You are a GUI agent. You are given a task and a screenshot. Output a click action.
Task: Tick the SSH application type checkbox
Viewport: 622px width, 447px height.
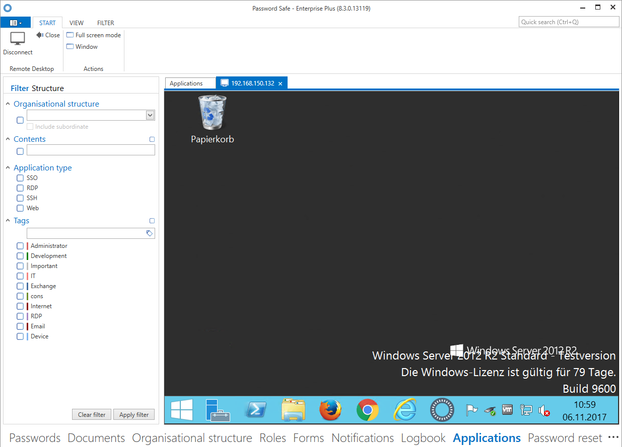(x=20, y=198)
